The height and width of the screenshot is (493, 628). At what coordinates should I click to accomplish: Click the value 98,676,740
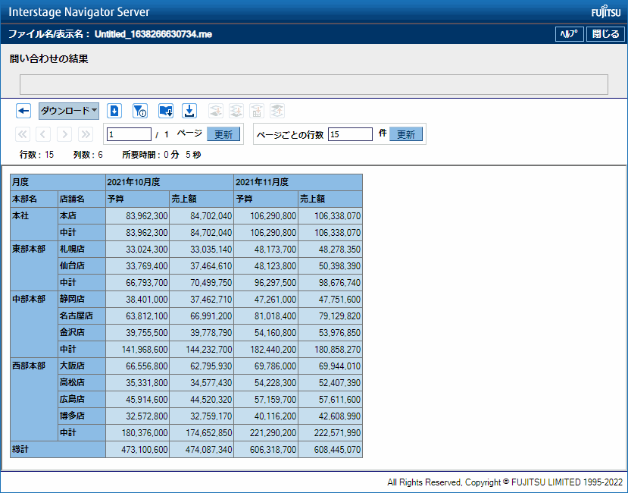pos(339,283)
